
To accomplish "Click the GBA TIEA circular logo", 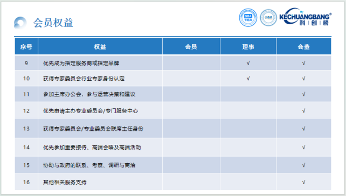I will pyautogui.click(x=248, y=18).
